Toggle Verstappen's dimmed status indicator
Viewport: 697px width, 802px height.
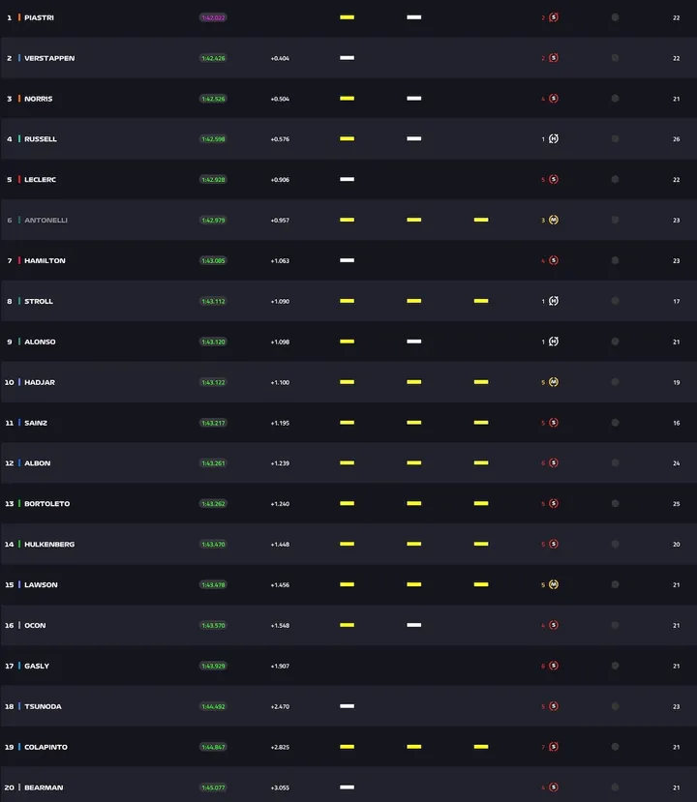click(614, 58)
